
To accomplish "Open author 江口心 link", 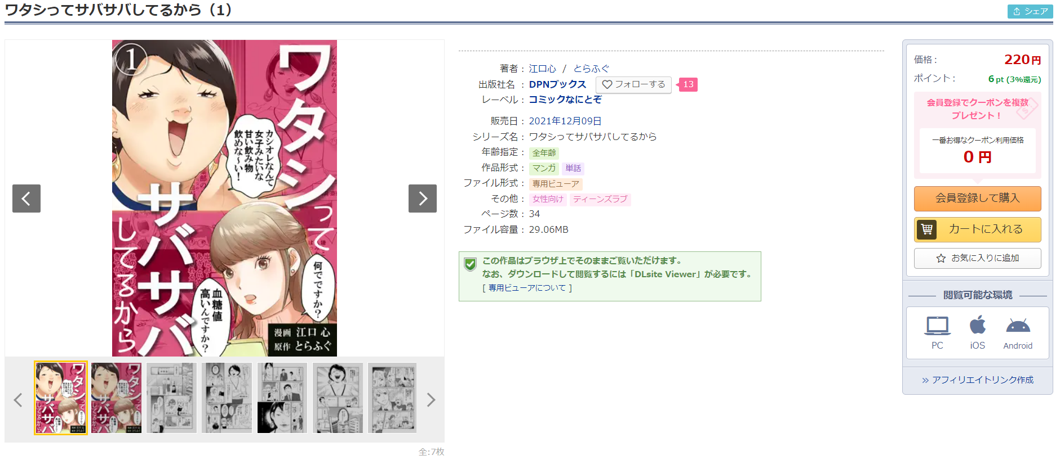I will click(x=542, y=69).
